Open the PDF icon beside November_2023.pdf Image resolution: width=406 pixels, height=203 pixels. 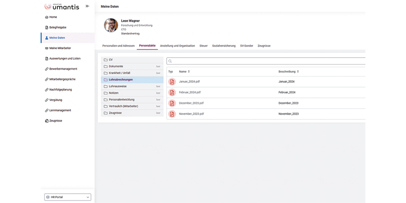tap(172, 114)
